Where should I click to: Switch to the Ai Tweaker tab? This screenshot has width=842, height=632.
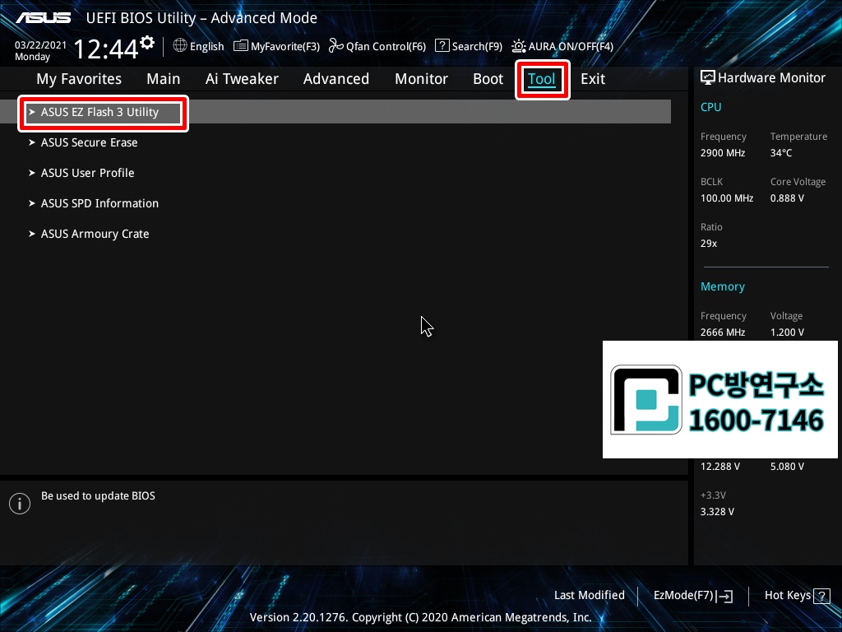[x=242, y=79]
